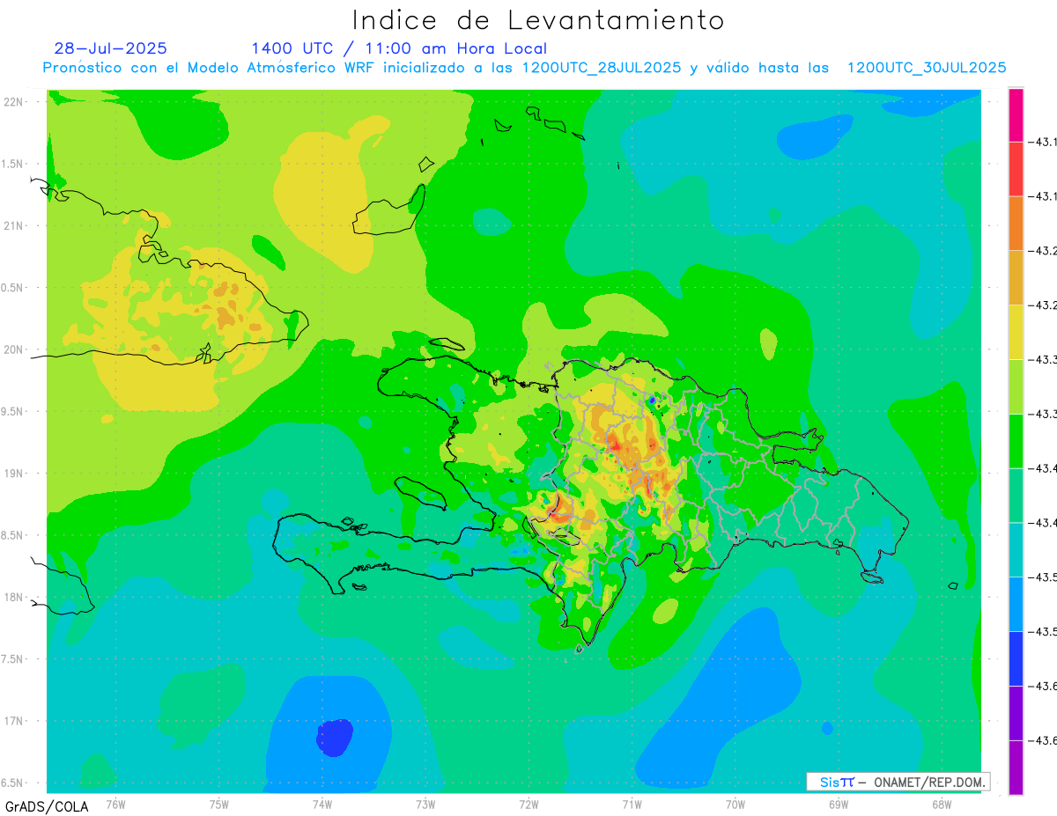1057x816 pixels.
Task: Select the violet legend swatch
Action: click(1016, 713)
